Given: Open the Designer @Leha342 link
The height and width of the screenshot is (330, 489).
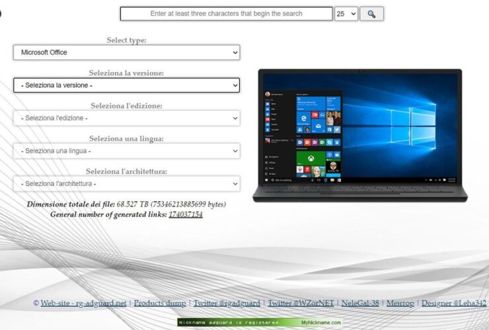Looking at the screenshot, I should [x=454, y=303].
